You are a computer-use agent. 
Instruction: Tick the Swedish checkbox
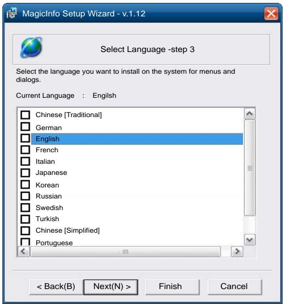click(x=25, y=207)
